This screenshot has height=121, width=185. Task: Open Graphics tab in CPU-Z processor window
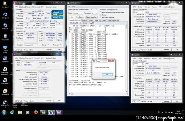tap(48, 7)
